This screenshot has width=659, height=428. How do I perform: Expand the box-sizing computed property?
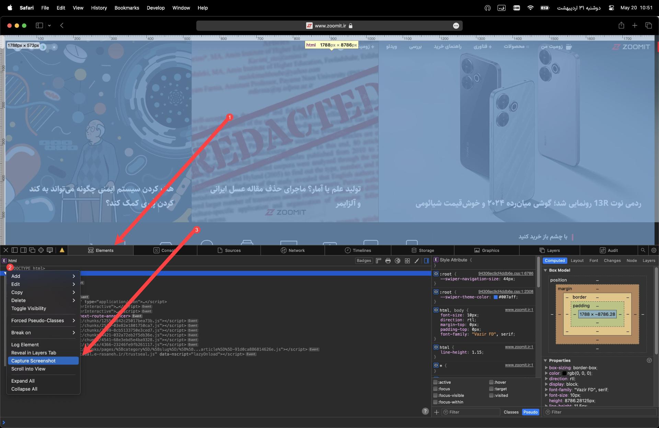pyautogui.click(x=546, y=368)
